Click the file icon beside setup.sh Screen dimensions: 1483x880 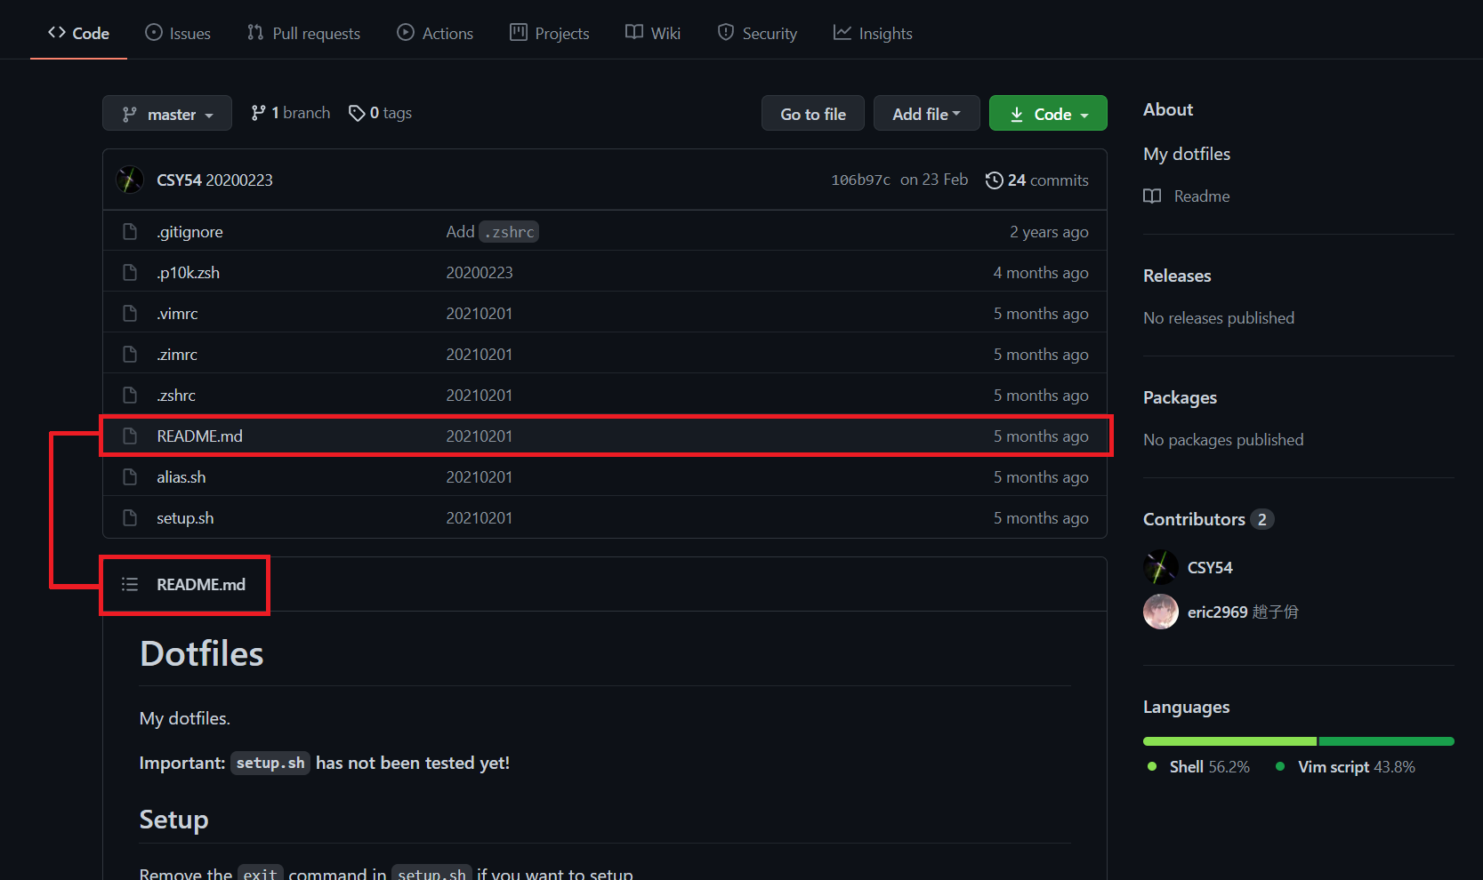pos(130,518)
